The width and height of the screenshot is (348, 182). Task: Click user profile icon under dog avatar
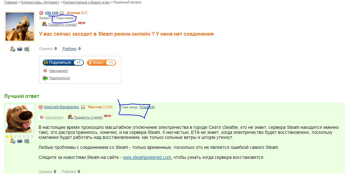click(x=13, y=141)
